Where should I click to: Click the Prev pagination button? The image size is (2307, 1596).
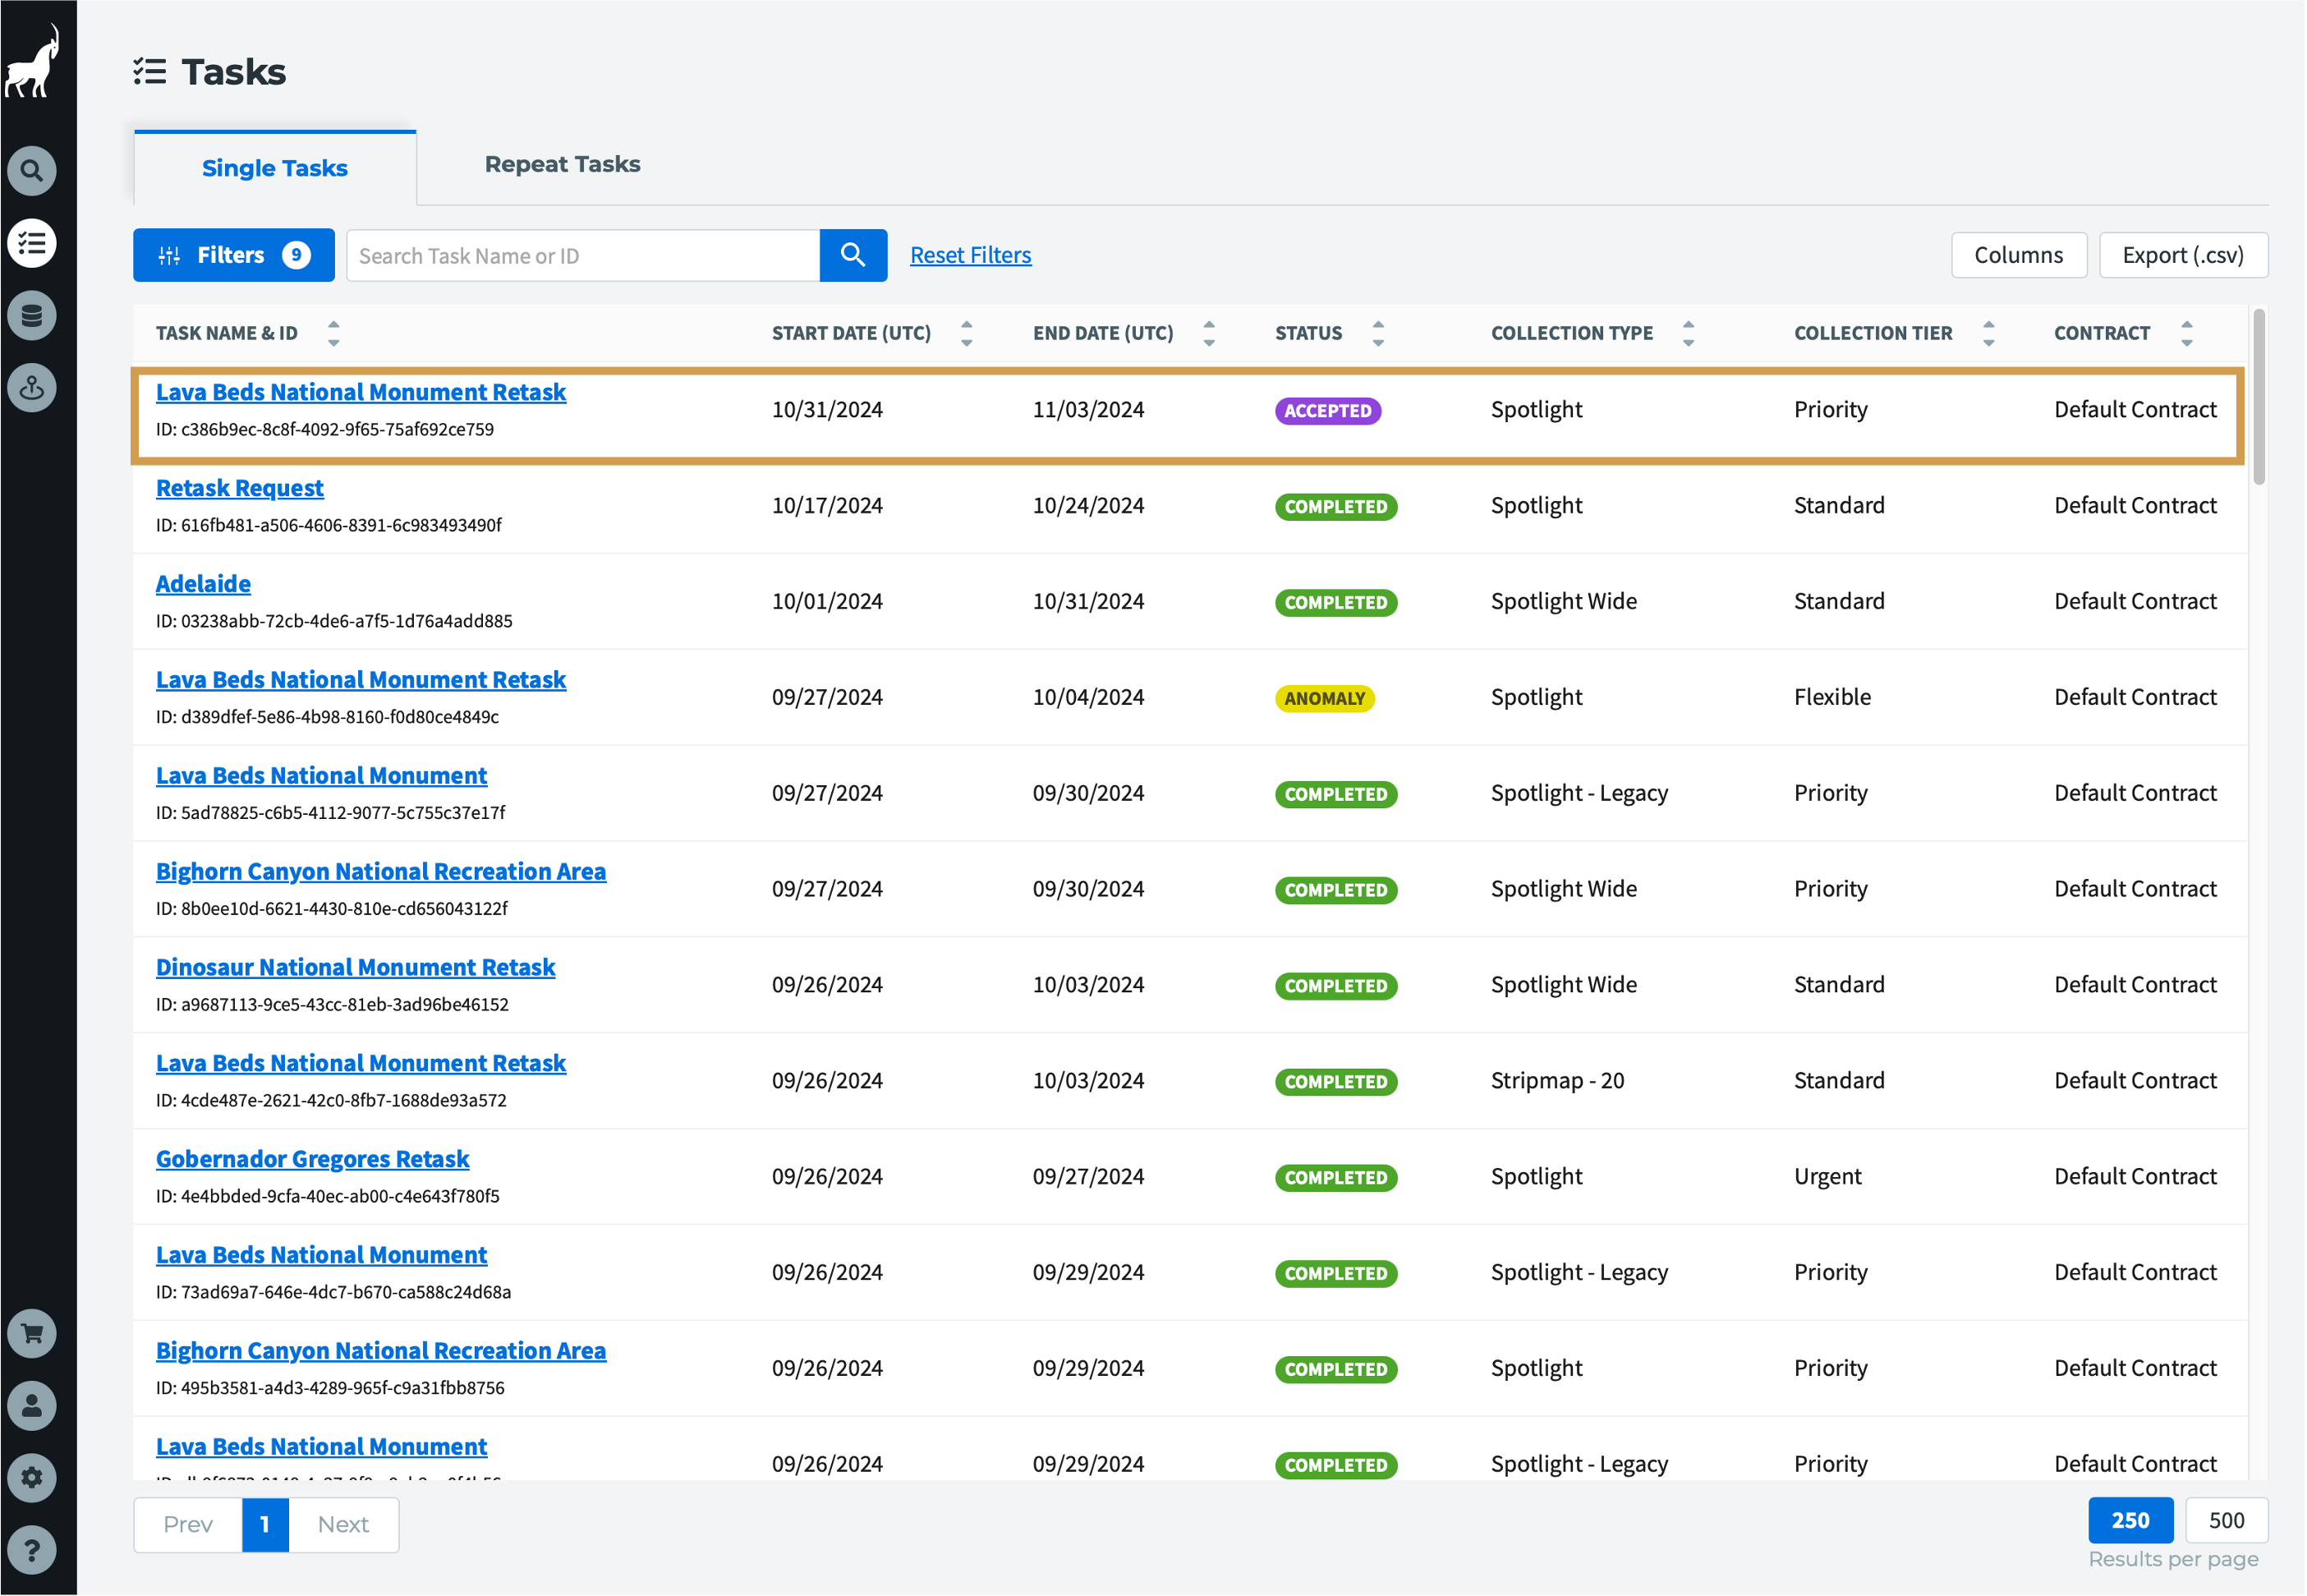click(188, 1526)
